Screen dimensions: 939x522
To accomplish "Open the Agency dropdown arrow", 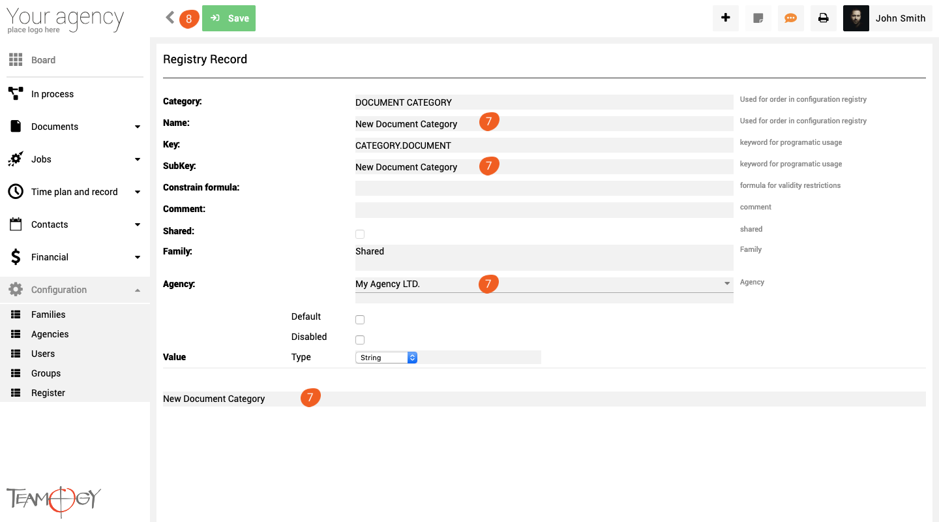I will [727, 284].
